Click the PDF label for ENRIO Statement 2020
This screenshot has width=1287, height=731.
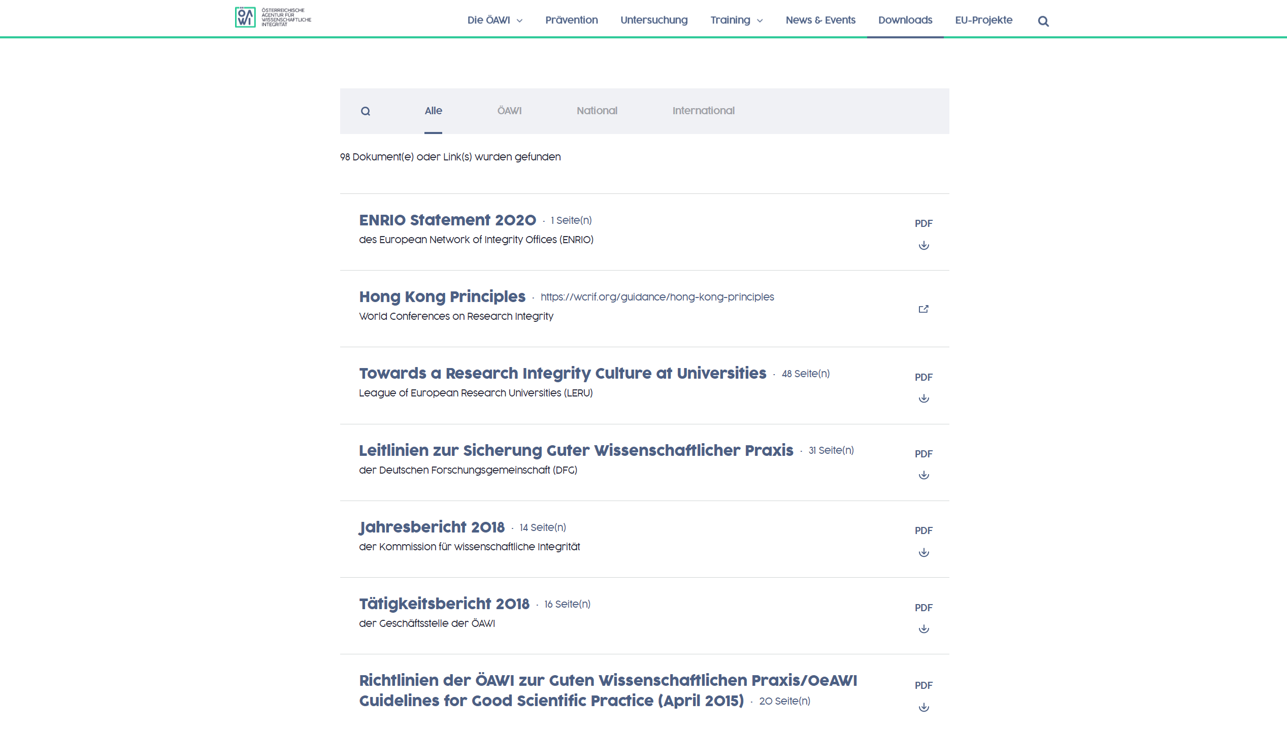pos(923,223)
